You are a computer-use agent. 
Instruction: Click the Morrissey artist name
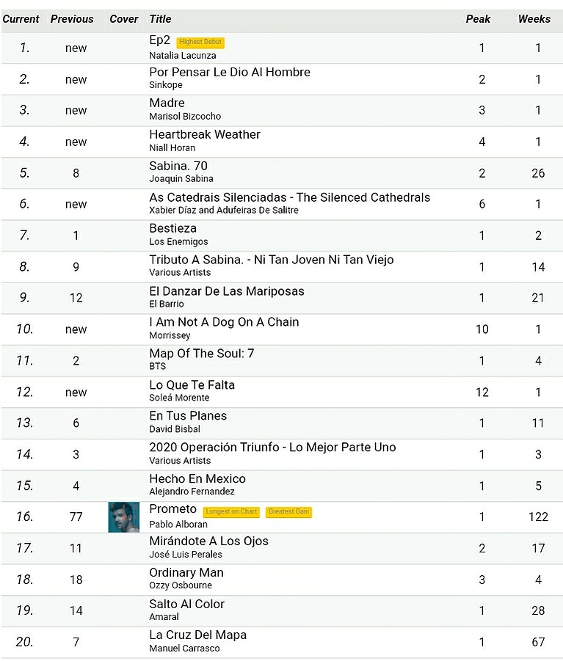pos(170,335)
